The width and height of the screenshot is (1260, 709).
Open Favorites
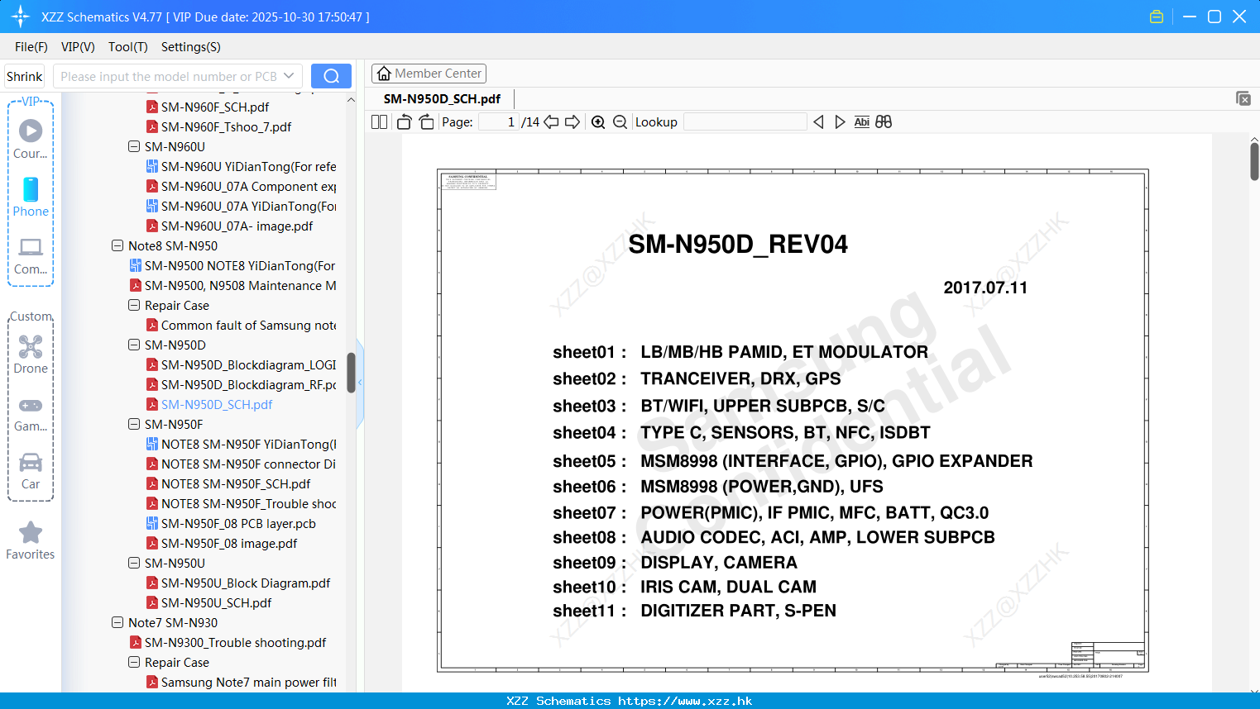31,540
